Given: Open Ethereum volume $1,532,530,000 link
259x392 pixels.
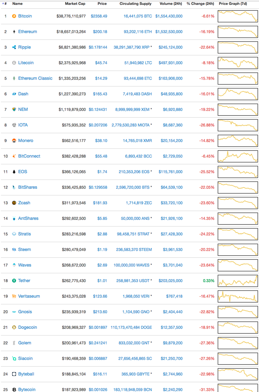Looking at the screenshot, I should [x=169, y=32].
